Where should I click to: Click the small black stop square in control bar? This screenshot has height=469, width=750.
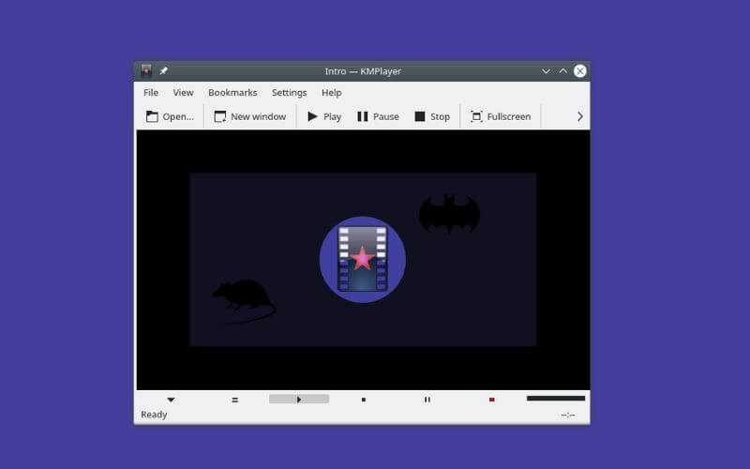(x=364, y=400)
